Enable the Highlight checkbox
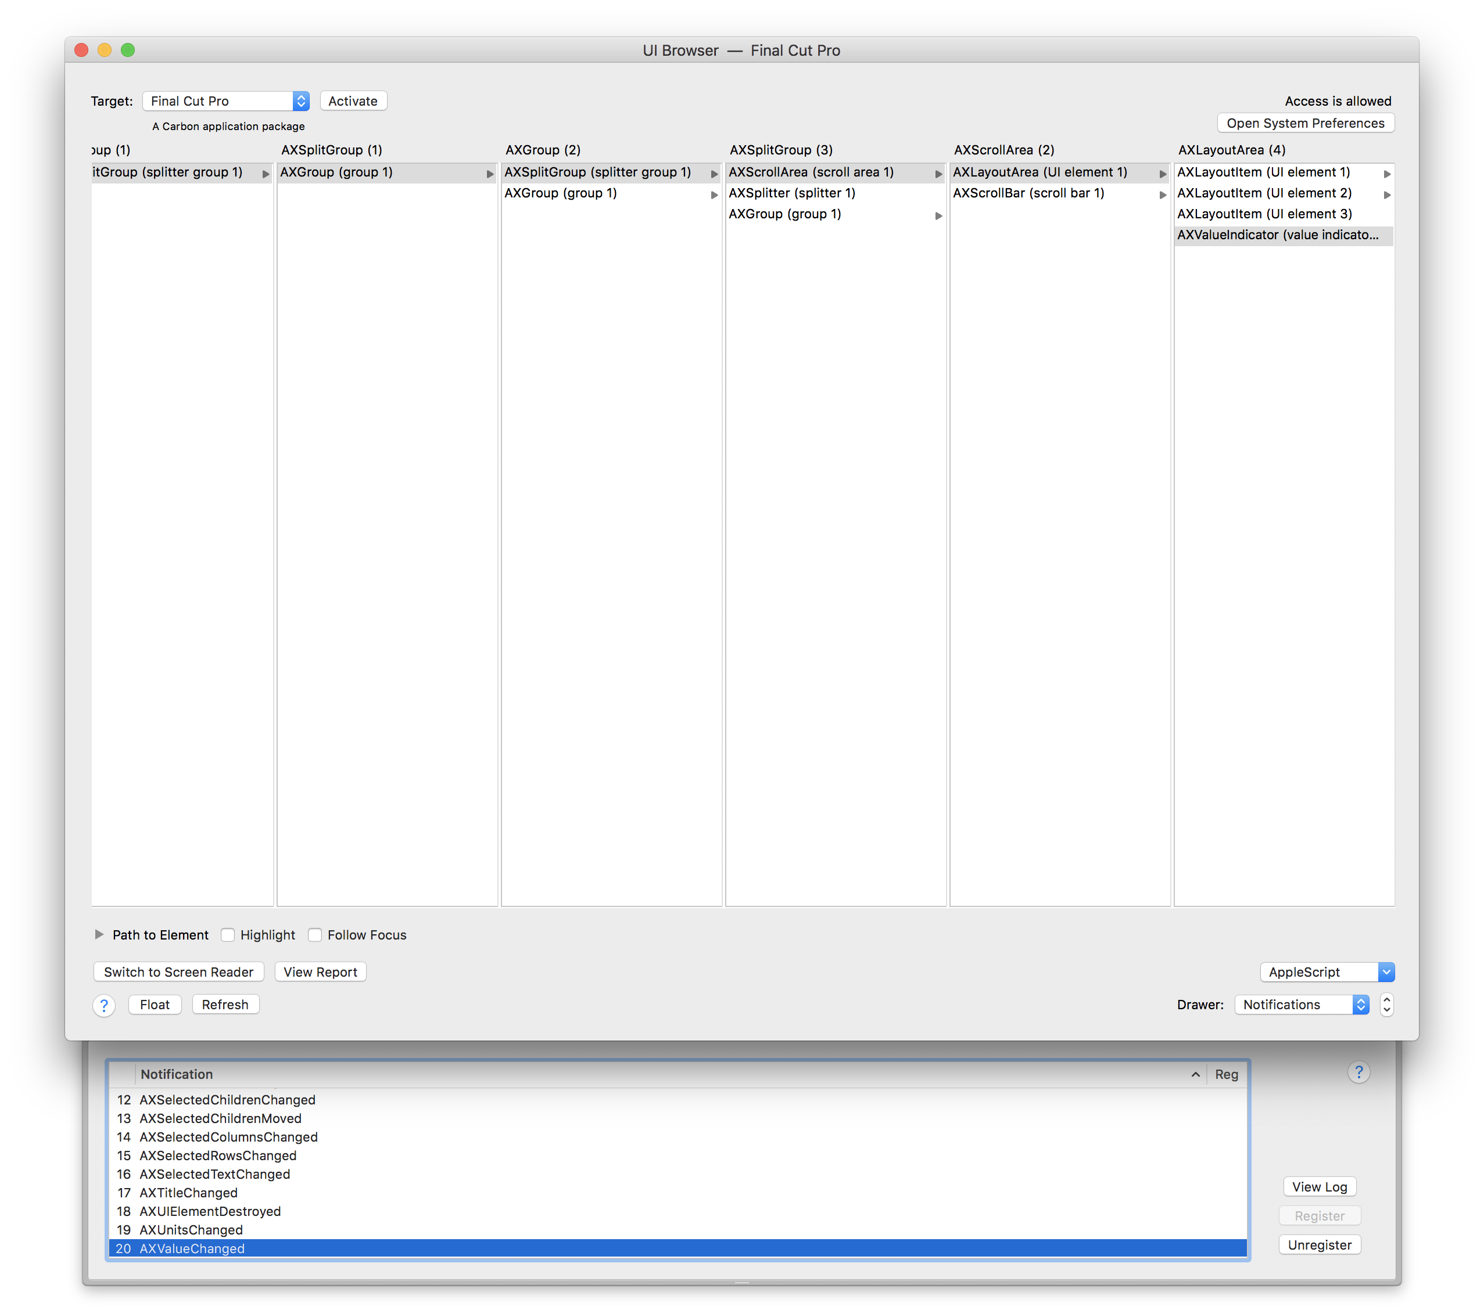 [228, 935]
